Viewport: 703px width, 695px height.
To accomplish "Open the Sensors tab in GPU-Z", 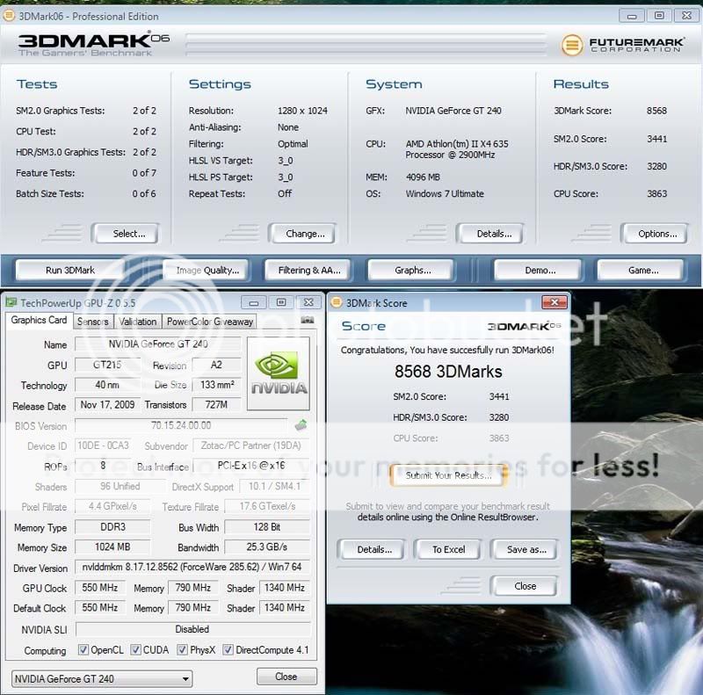I will click(x=93, y=322).
